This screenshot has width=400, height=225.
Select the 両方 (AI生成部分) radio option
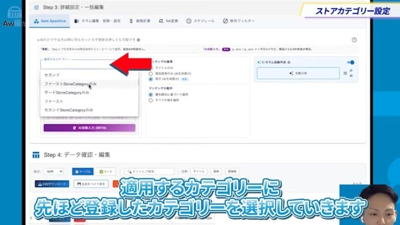pyautogui.click(x=151, y=79)
